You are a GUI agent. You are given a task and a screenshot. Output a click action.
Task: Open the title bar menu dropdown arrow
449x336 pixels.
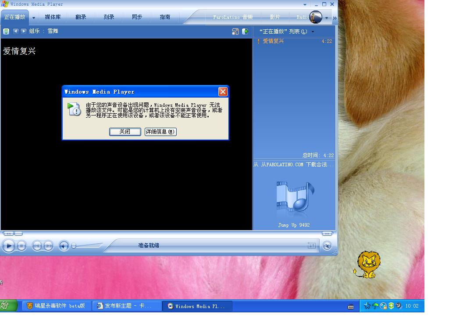(305, 4)
